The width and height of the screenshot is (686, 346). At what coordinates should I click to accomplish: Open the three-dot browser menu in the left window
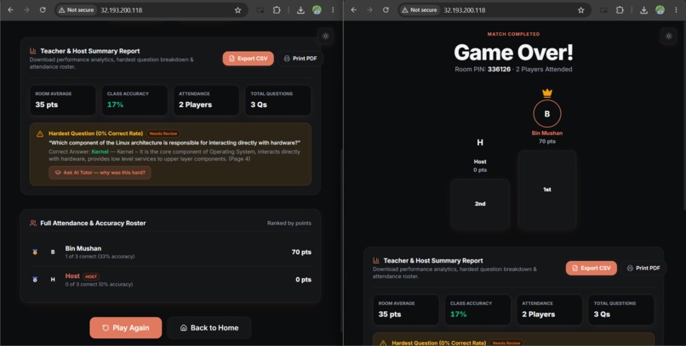click(x=333, y=9)
